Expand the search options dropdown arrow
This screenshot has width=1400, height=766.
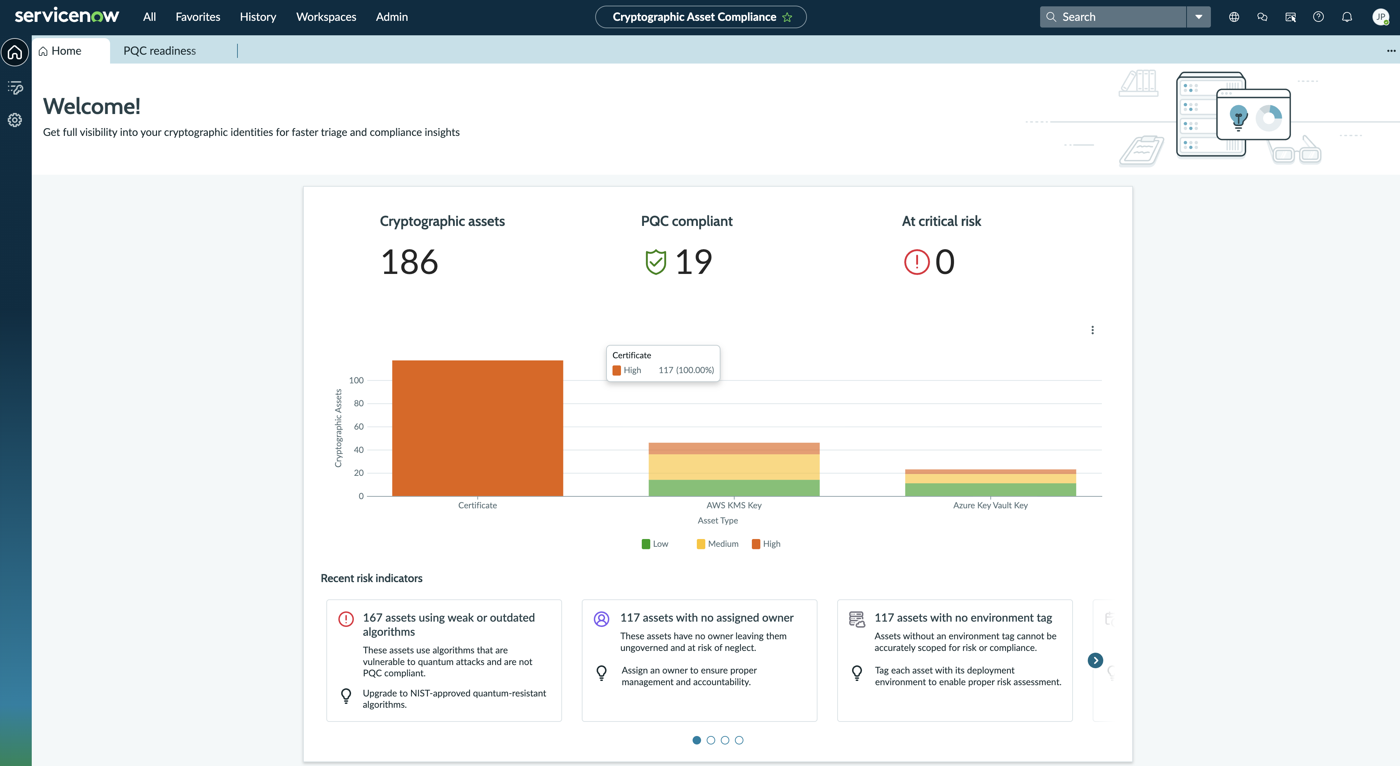(1199, 17)
